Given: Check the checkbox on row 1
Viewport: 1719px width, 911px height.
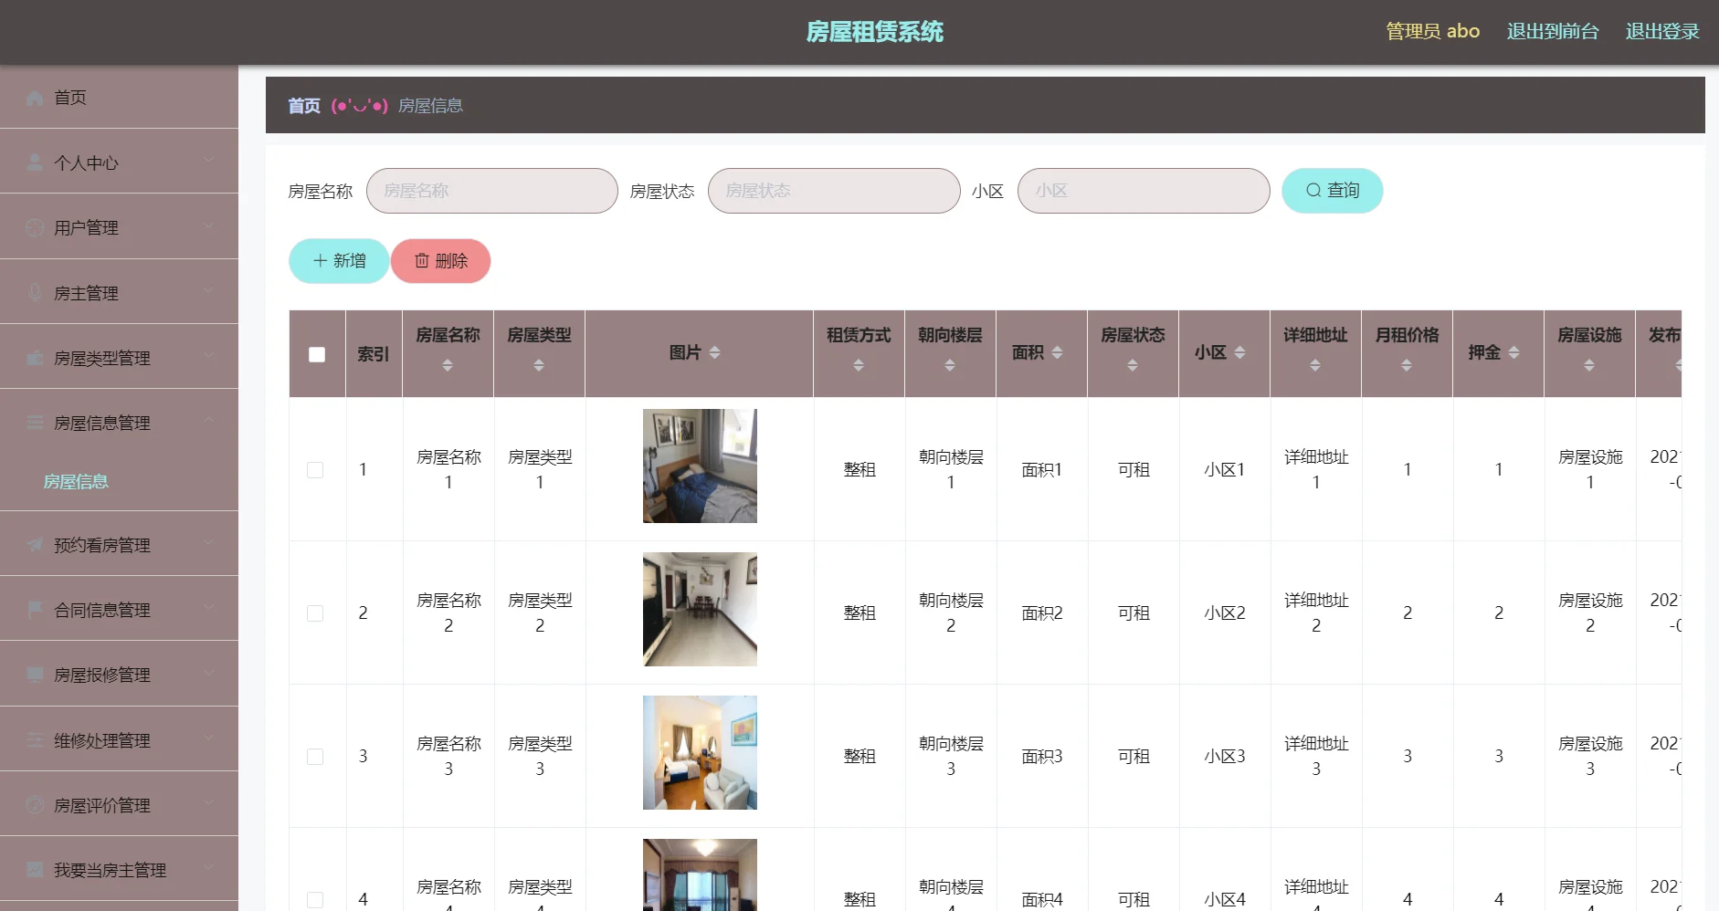Looking at the screenshot, I should click(x=316, y=469).
